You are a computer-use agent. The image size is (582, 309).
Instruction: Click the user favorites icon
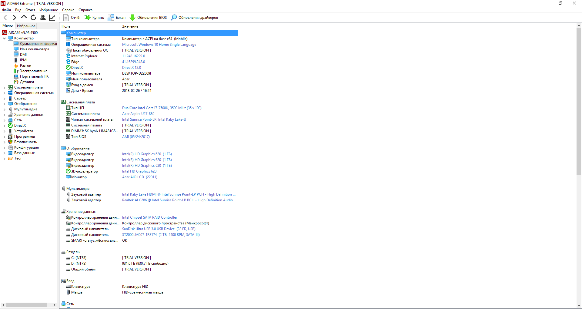tap(43, 18)
